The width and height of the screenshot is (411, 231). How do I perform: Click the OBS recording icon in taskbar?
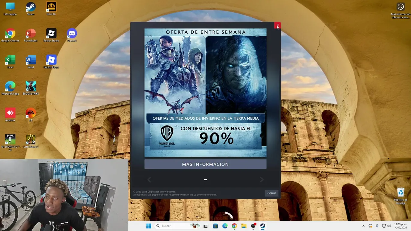253,226
